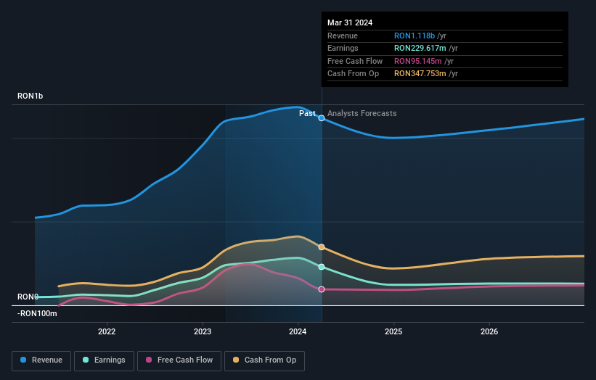Click the 'Earnings' row label in tooltip

[x=343, y=48]
